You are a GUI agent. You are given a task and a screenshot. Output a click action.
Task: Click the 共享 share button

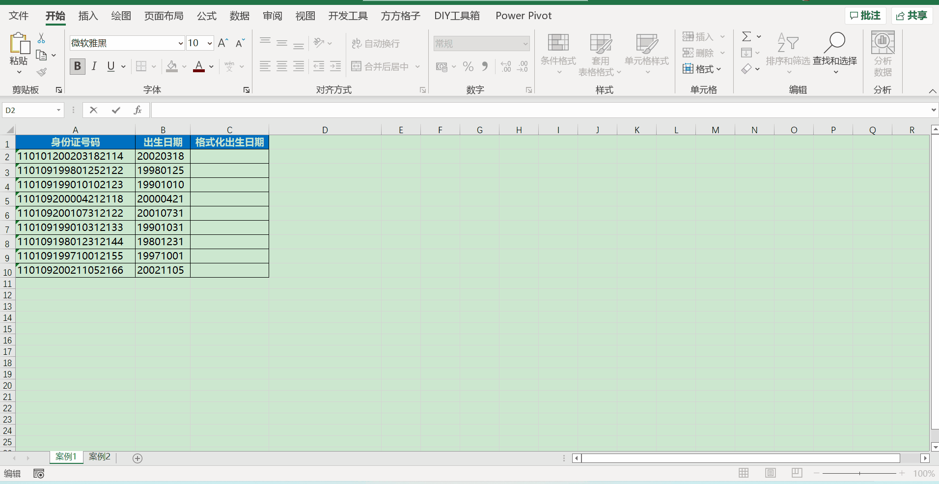click(x=911, y=16)
